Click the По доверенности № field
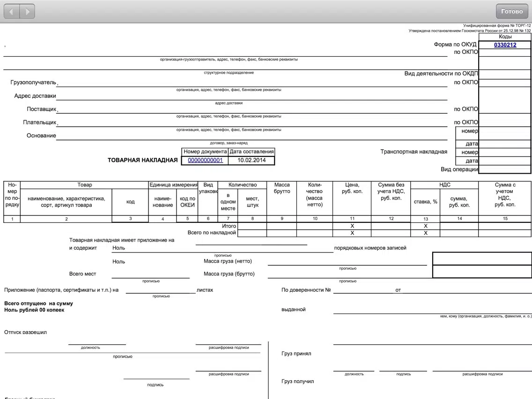The height and width of the screenshot is (399, 532). [x=363, y=290]
